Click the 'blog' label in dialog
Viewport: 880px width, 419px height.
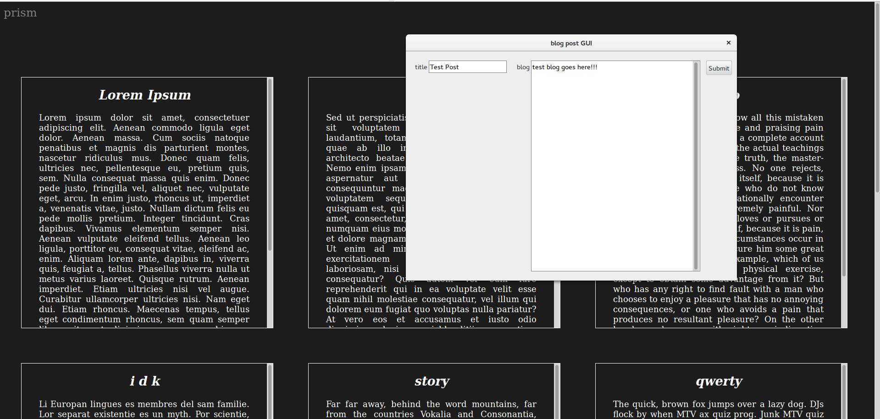[523, 67]
